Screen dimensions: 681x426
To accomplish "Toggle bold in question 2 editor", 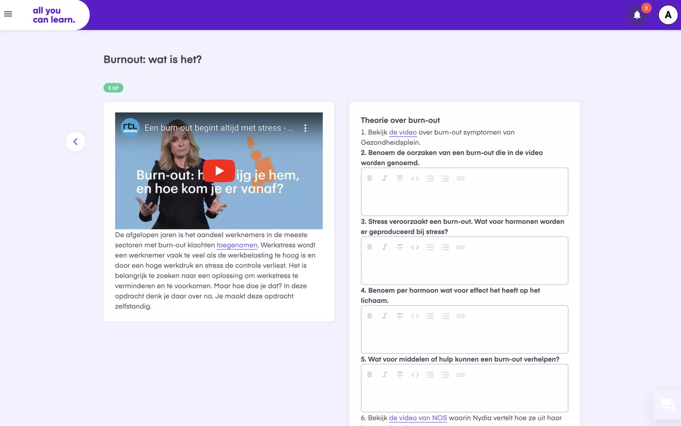I will 369,178.
